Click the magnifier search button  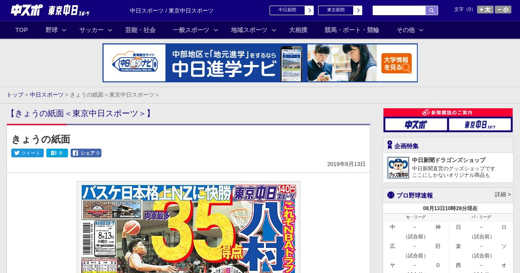tap(432, 10)
